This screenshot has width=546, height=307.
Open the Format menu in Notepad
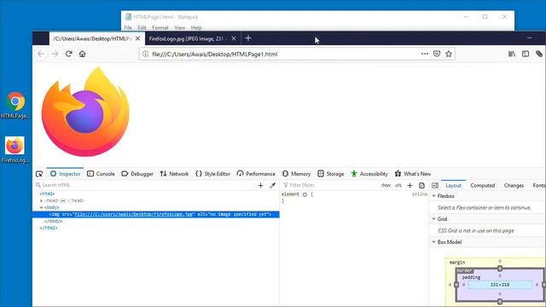160,27
